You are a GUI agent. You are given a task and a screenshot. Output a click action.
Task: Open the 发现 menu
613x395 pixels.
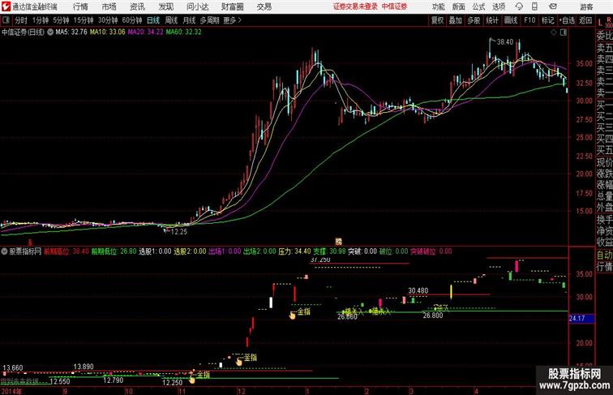(165, 6)
